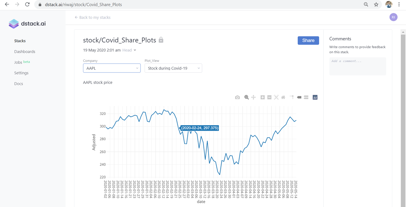This screenshot has height=207, width=406.
Task: Open the Plot_View dropdown
Action: (x=173, y=68)
